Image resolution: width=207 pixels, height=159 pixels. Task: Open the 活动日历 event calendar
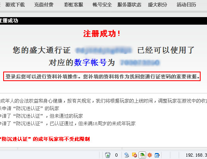coord(186,5)
